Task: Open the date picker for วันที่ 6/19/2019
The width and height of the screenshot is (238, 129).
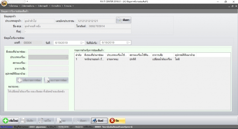Action: (x=82, y=43)
